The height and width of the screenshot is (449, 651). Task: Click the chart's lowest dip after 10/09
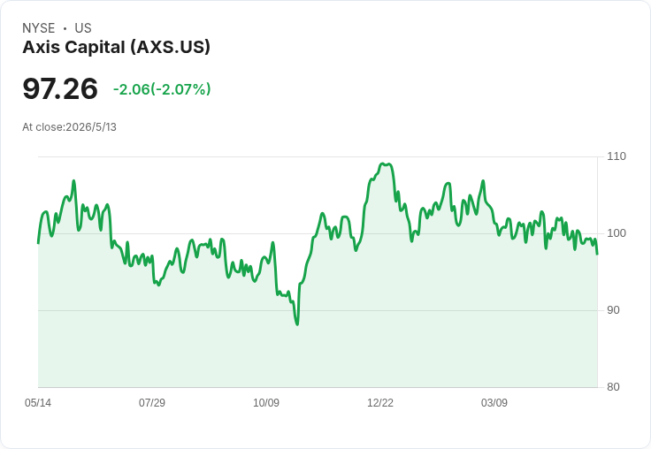(x=297, y=324)
